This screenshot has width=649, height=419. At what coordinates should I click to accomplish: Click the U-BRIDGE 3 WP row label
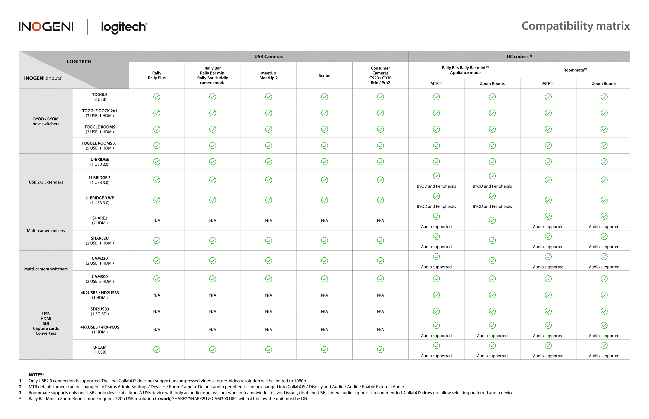point(100,200)
